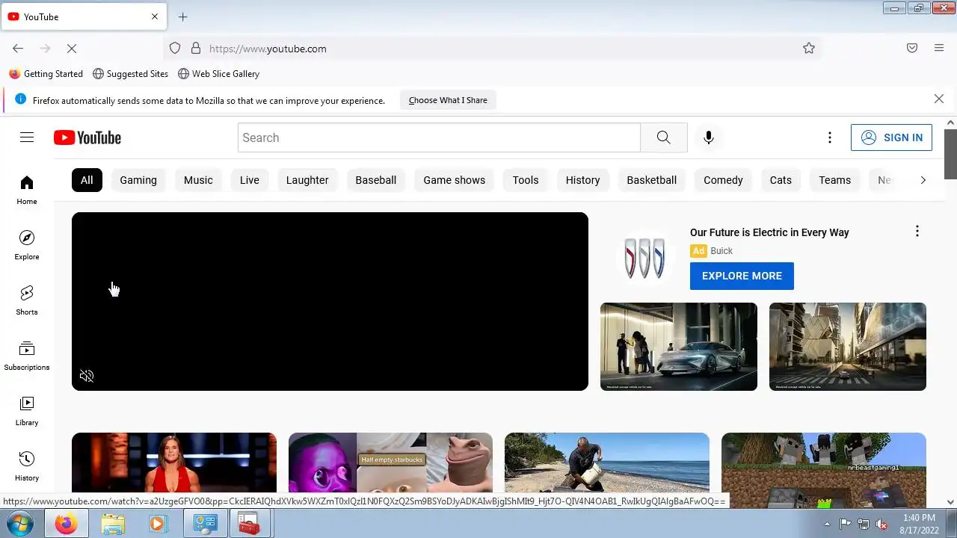Select the Laughter filter chip

click(x=307, y=180)
